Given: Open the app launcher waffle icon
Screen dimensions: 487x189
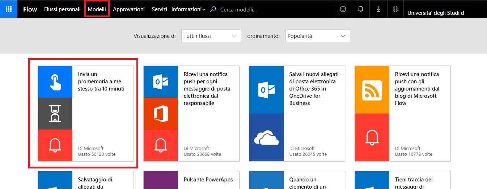Looking at the screenshot, I should point(9,9).
